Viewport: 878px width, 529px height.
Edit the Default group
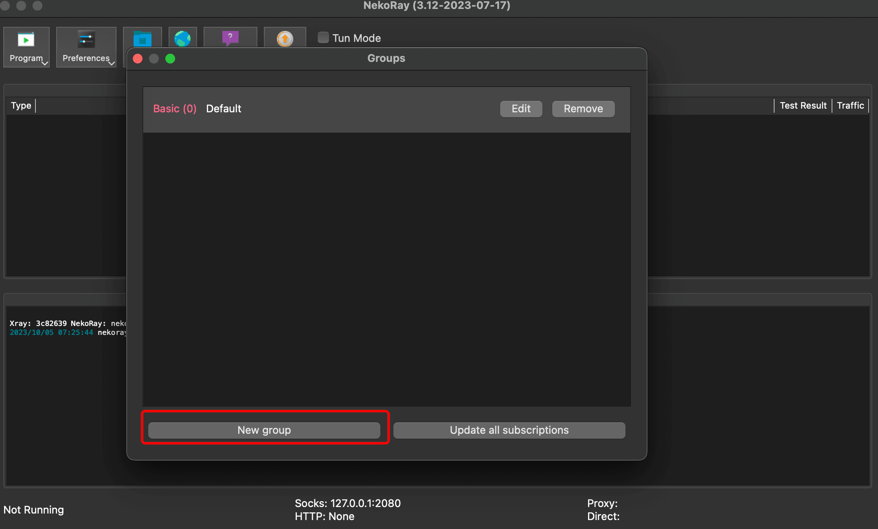coord(521,109)
